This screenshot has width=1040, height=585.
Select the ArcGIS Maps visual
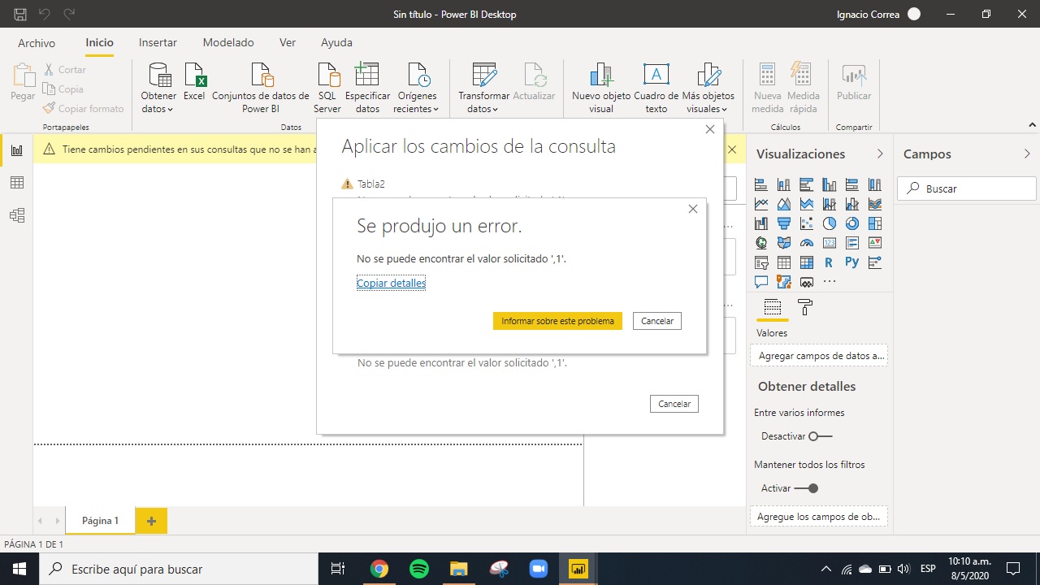(x=784, y=282)
